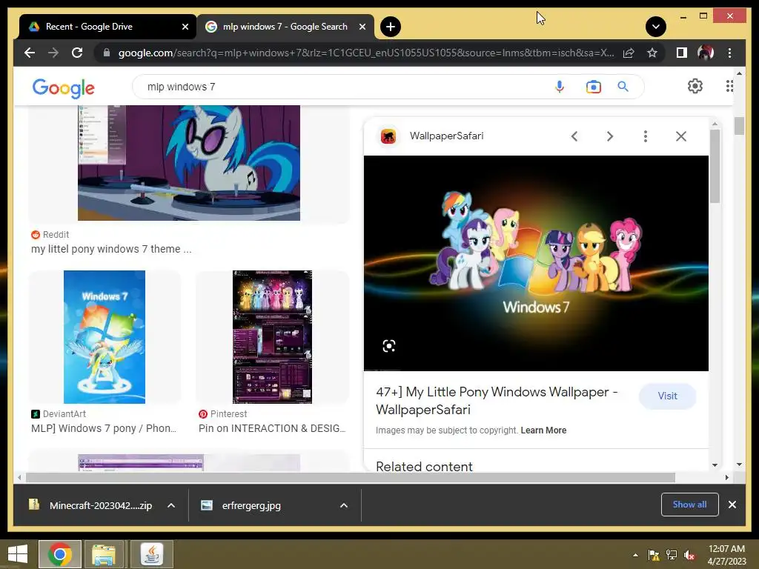The height and width of the screenshot is (569, 759).
Task: Submit search with the magnifier icon
Action: point(623,87)
